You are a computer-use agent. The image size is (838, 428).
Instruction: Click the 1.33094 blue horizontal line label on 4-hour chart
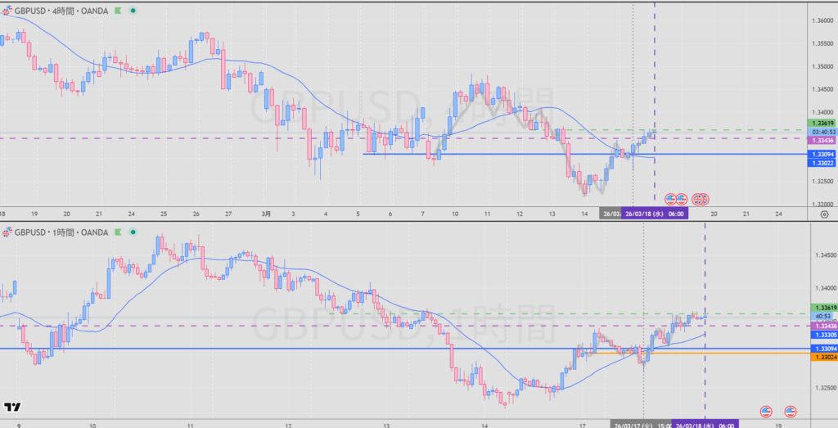coord(821,154)
